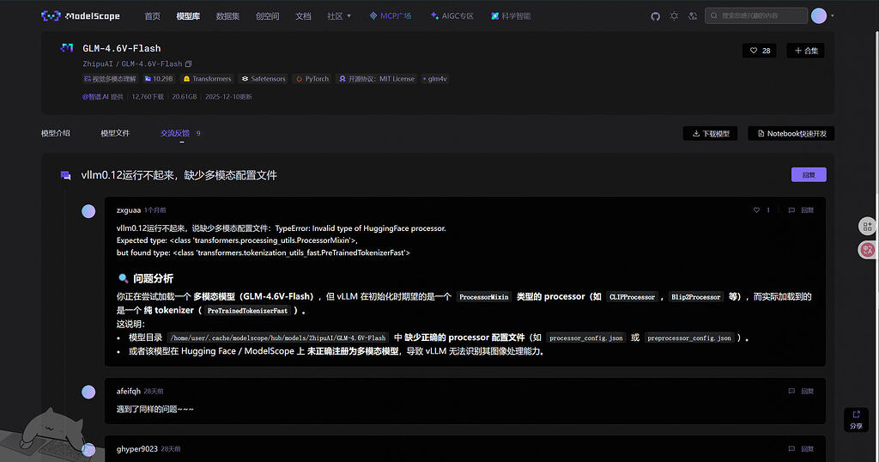Image resolution: width=879 pixels, height=462 pixels.
Task: Click the ModelScope logo
Action: [80, 15]
